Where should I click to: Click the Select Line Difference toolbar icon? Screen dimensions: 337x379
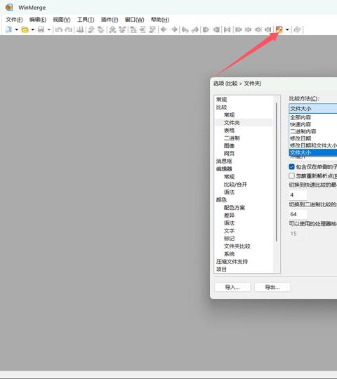pyautogui.click(x=80, y=29)
